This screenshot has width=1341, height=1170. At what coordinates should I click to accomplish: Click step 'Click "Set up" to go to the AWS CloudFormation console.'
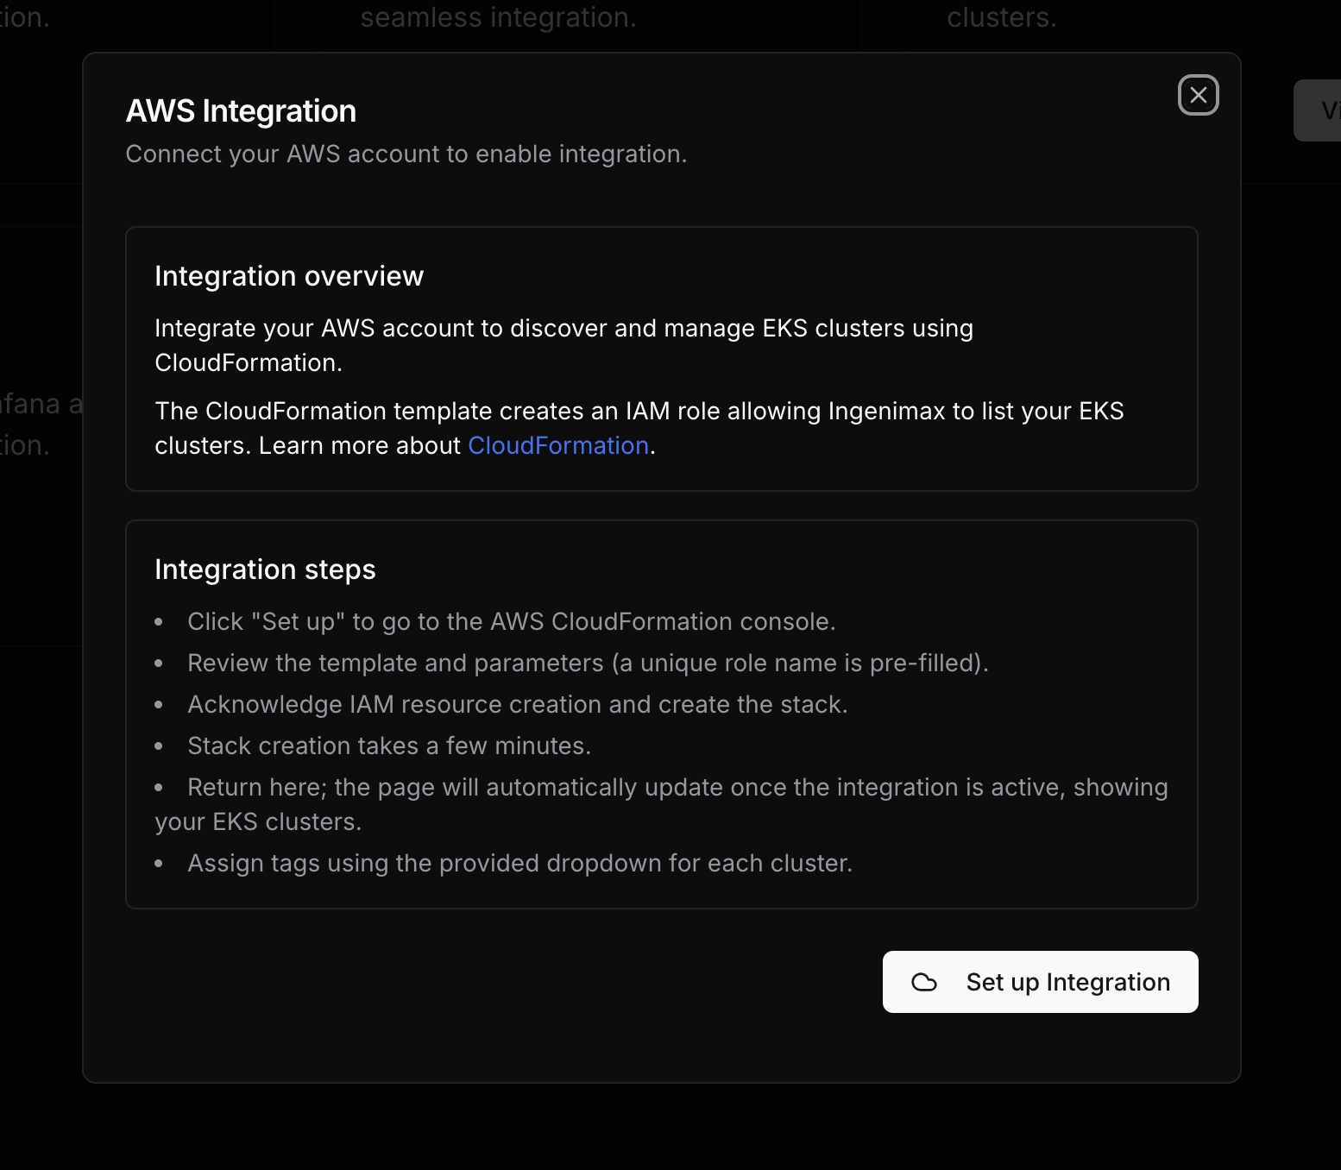coord(512,621)
